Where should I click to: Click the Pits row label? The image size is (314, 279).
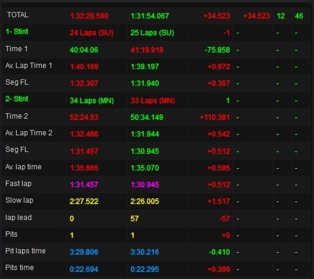click(x=11, y=234)
